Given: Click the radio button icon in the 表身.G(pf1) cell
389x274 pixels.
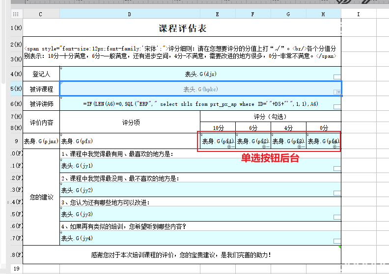Looking at the screenshot, I should click(x=230, y=147).
